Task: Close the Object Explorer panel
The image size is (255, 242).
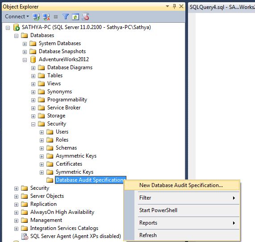Action: click(181, 6)
